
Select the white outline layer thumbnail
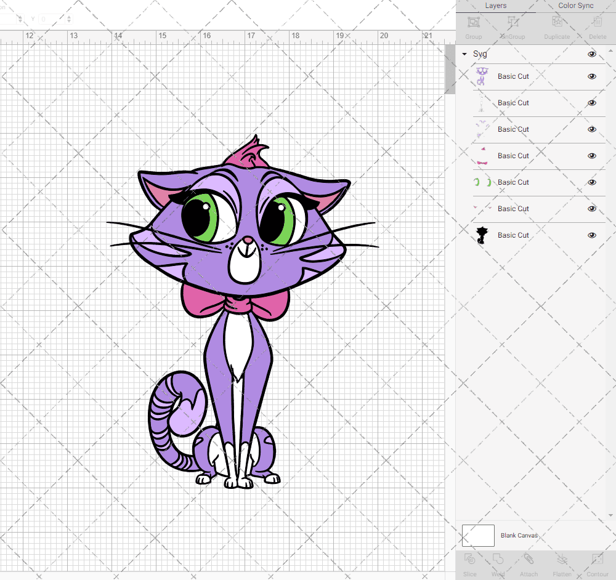[482, 103]
